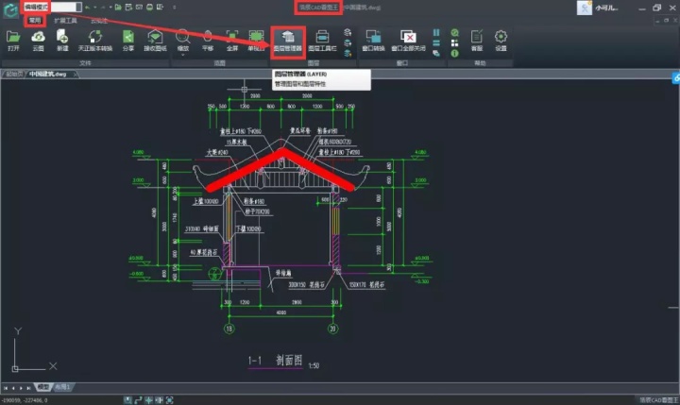The height and width of the screenshot is (405, 680).
Task: Launch 天正版本转换 converter
Action: tap(95, 42)
